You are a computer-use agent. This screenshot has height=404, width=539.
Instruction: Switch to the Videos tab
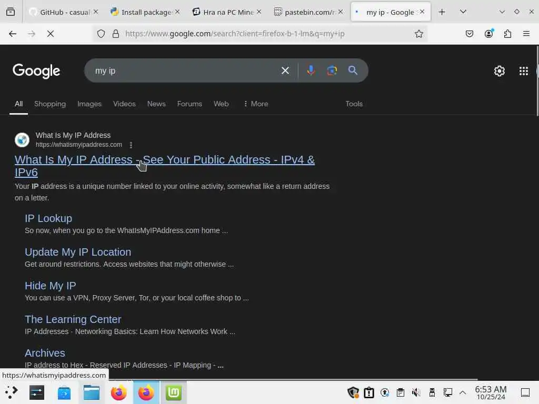click(x=124, y=104)
